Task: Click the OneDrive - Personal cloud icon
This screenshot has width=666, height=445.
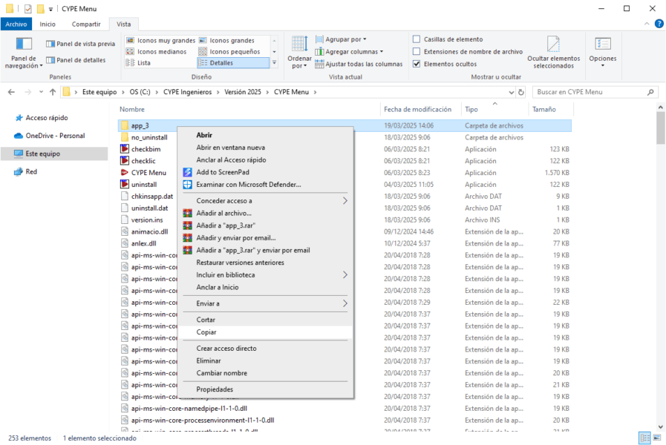Action: click(19, 136)
